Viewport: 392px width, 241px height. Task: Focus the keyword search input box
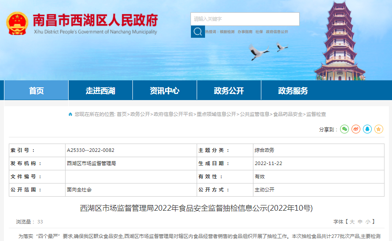click(x=245, y=19)
